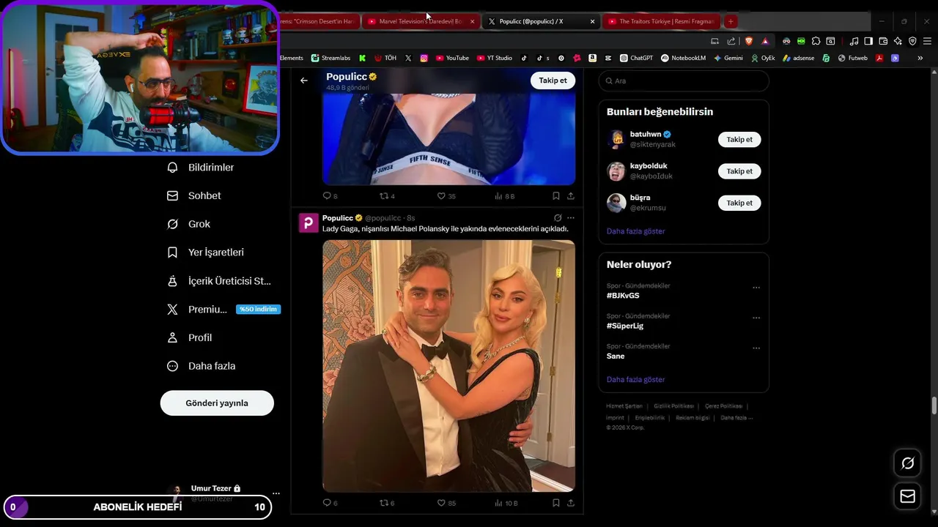Viewport: 938px width, 527px height.
Task: Open Grok in the sidebar
Action: pyautogui.click(x=189, y=224)
